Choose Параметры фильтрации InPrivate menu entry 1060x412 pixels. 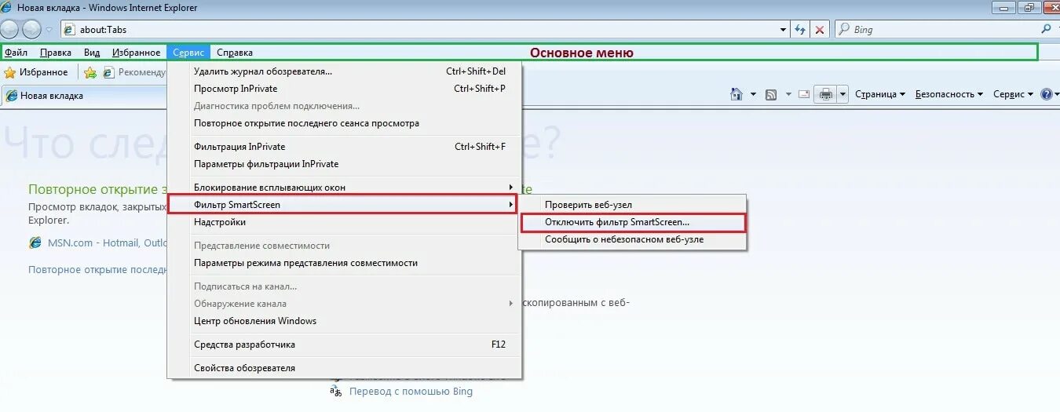tap(344, 164)
